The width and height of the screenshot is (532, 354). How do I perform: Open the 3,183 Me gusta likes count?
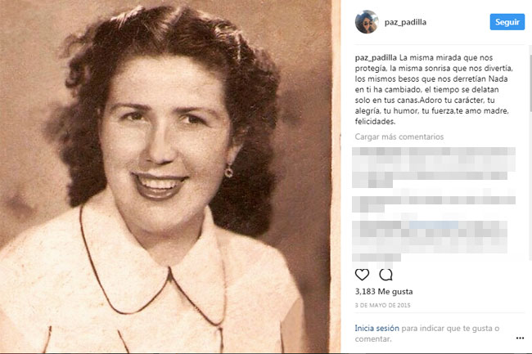coord(384,291)
